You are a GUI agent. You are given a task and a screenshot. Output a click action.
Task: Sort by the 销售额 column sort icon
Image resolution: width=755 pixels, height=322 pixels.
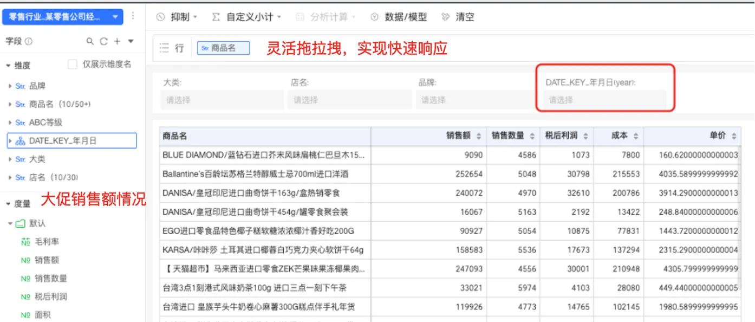pyautogui.click(x=479, y=137)
